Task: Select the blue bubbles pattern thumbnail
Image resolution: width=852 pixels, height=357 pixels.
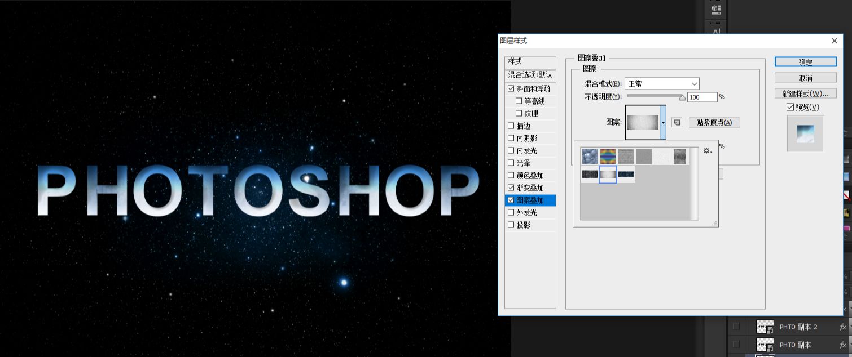Action: click(x=590, y=157)
